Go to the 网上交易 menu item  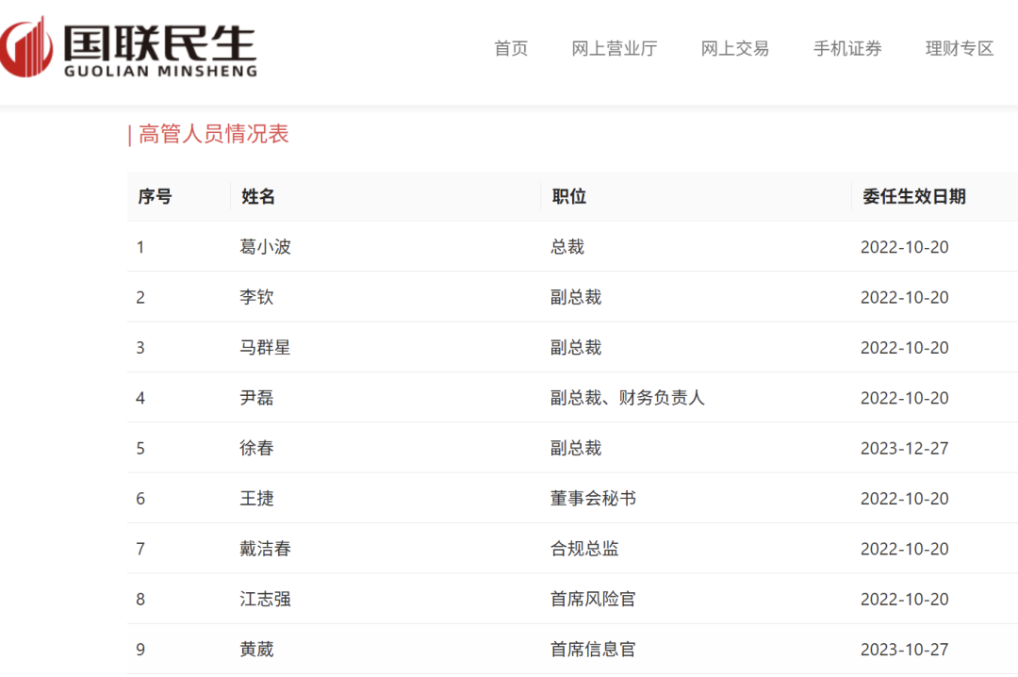coord(735,49)
